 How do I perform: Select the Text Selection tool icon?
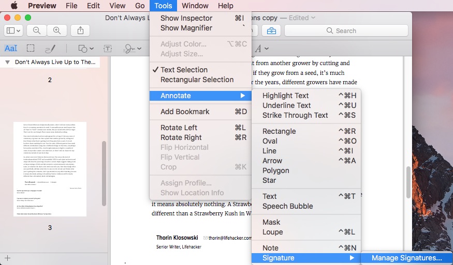click(11, 49)
